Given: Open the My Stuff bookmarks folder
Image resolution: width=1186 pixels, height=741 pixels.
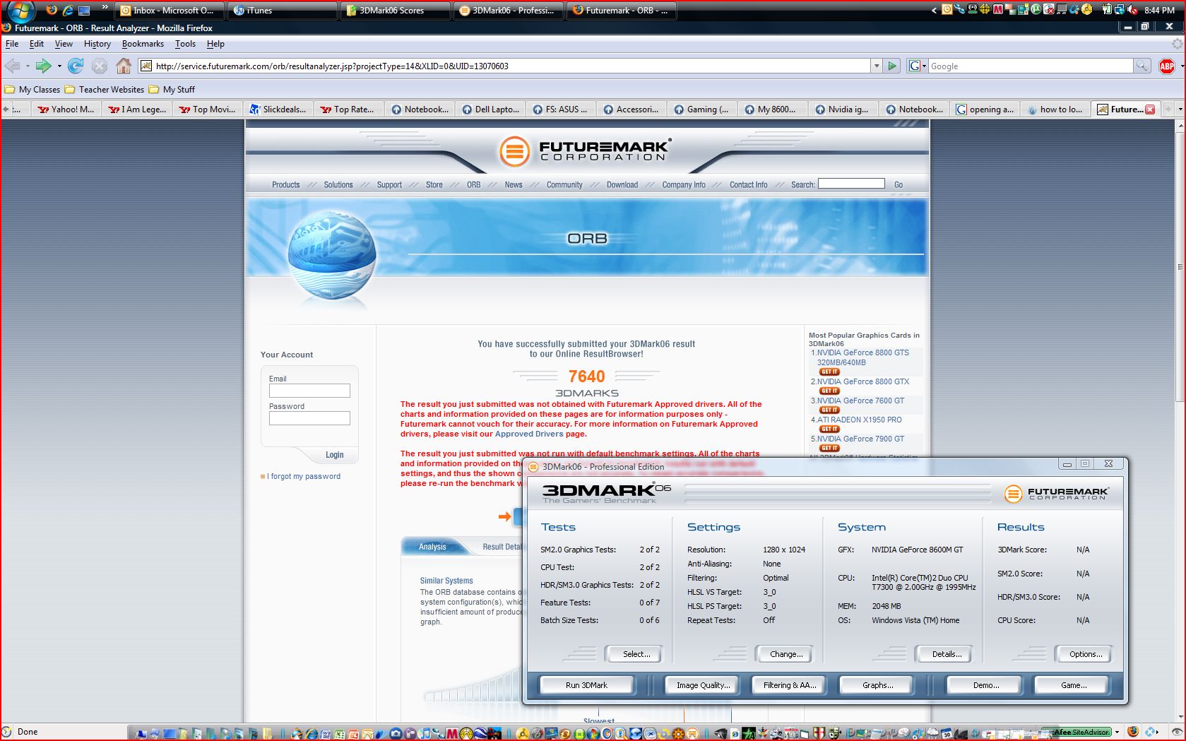Looking at the screenshot, I should click(x=172, y=90).
